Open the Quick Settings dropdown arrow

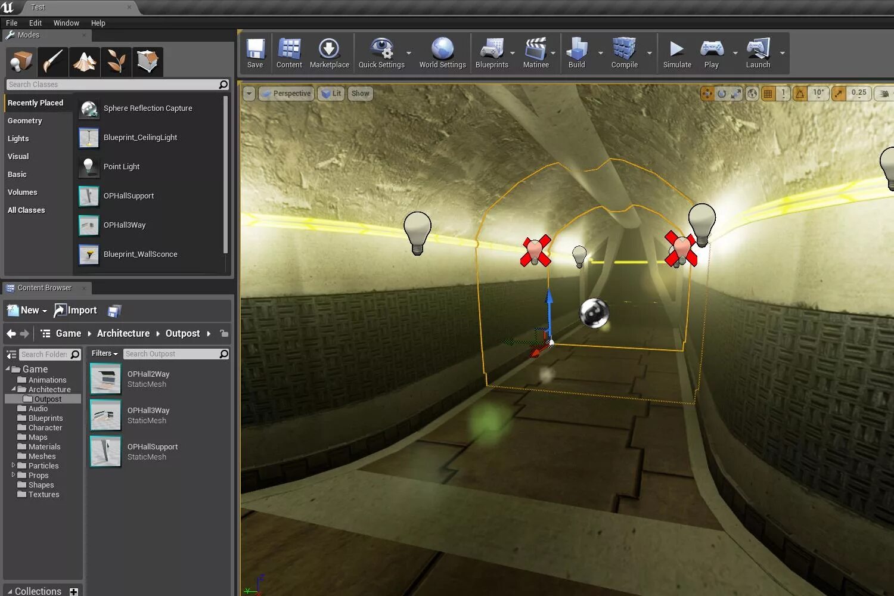point(409,54)
